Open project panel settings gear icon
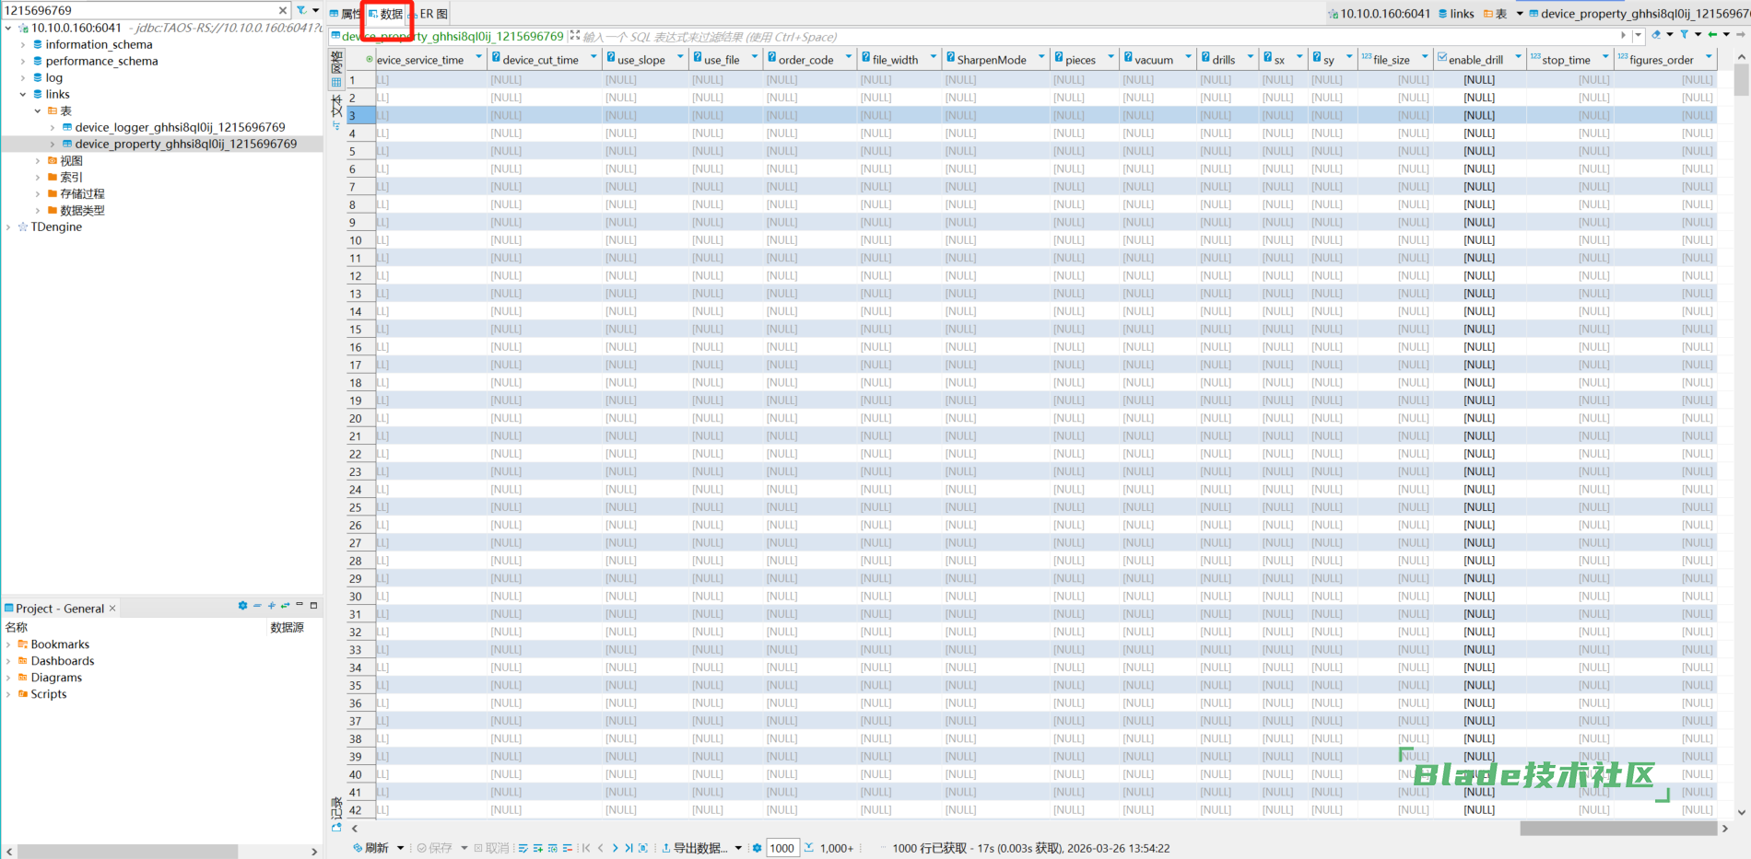The image size is (1751, 859). click(242, 606)
